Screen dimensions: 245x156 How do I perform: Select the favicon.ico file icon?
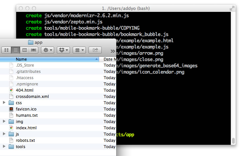click(x=11, y=109)
